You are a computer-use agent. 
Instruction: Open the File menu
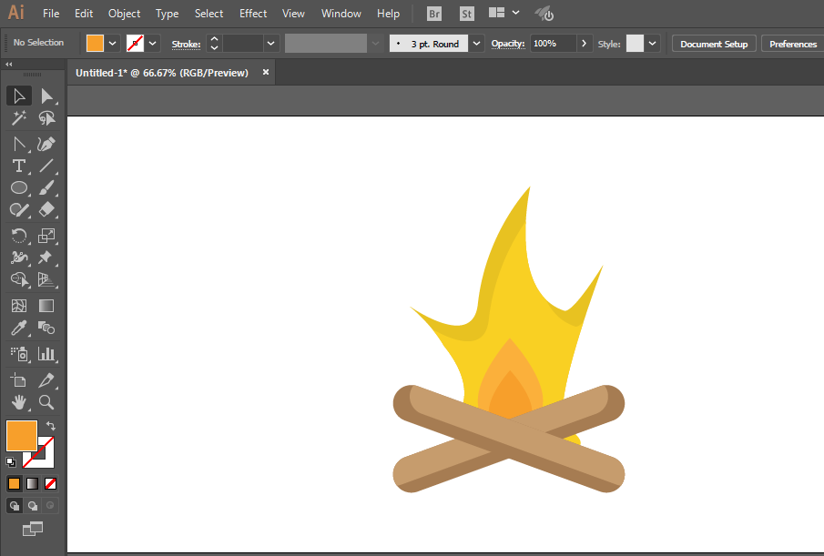pyautogui.click(x=51, y=14)
